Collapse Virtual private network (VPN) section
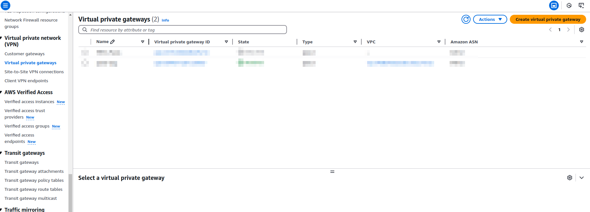Image resolution: width=590 pixels, height=212 pixels. pyautogui.click(x=1, y=38)
